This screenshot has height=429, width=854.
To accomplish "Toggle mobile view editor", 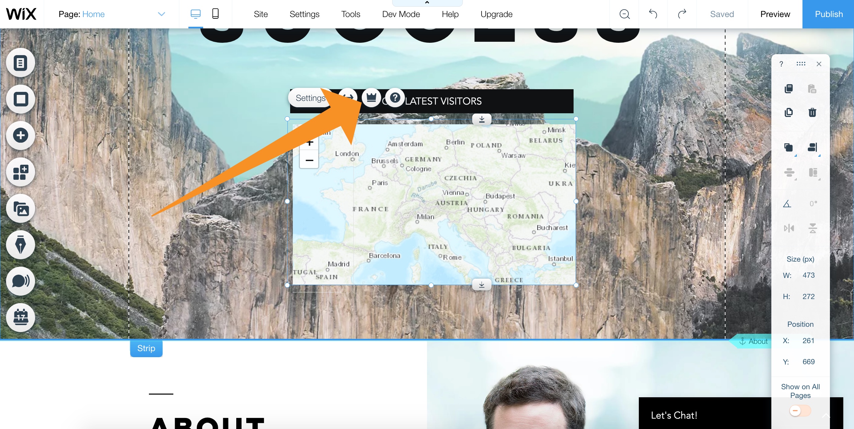I will pos(215,14).
